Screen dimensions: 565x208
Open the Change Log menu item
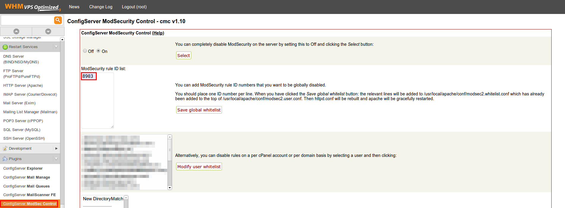coord(101,7)
